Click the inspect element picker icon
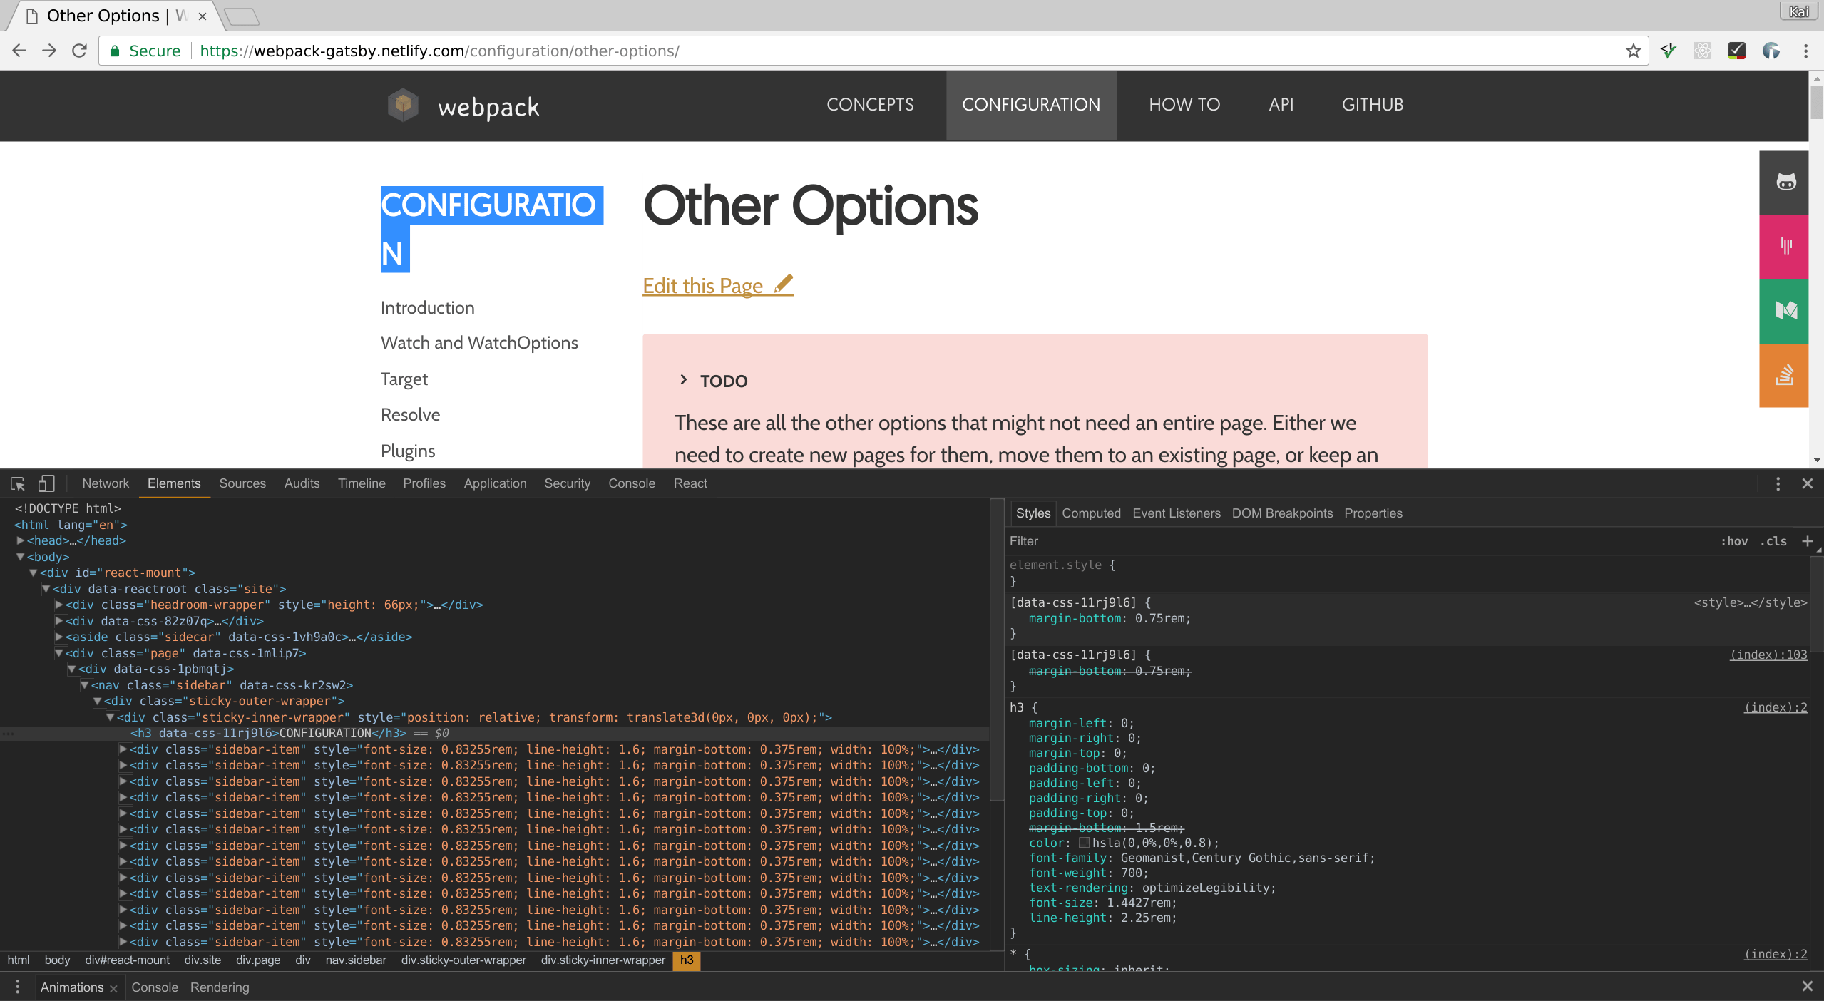The width and height of the screenshot is (1824, 1001). (x=18, y=483)
